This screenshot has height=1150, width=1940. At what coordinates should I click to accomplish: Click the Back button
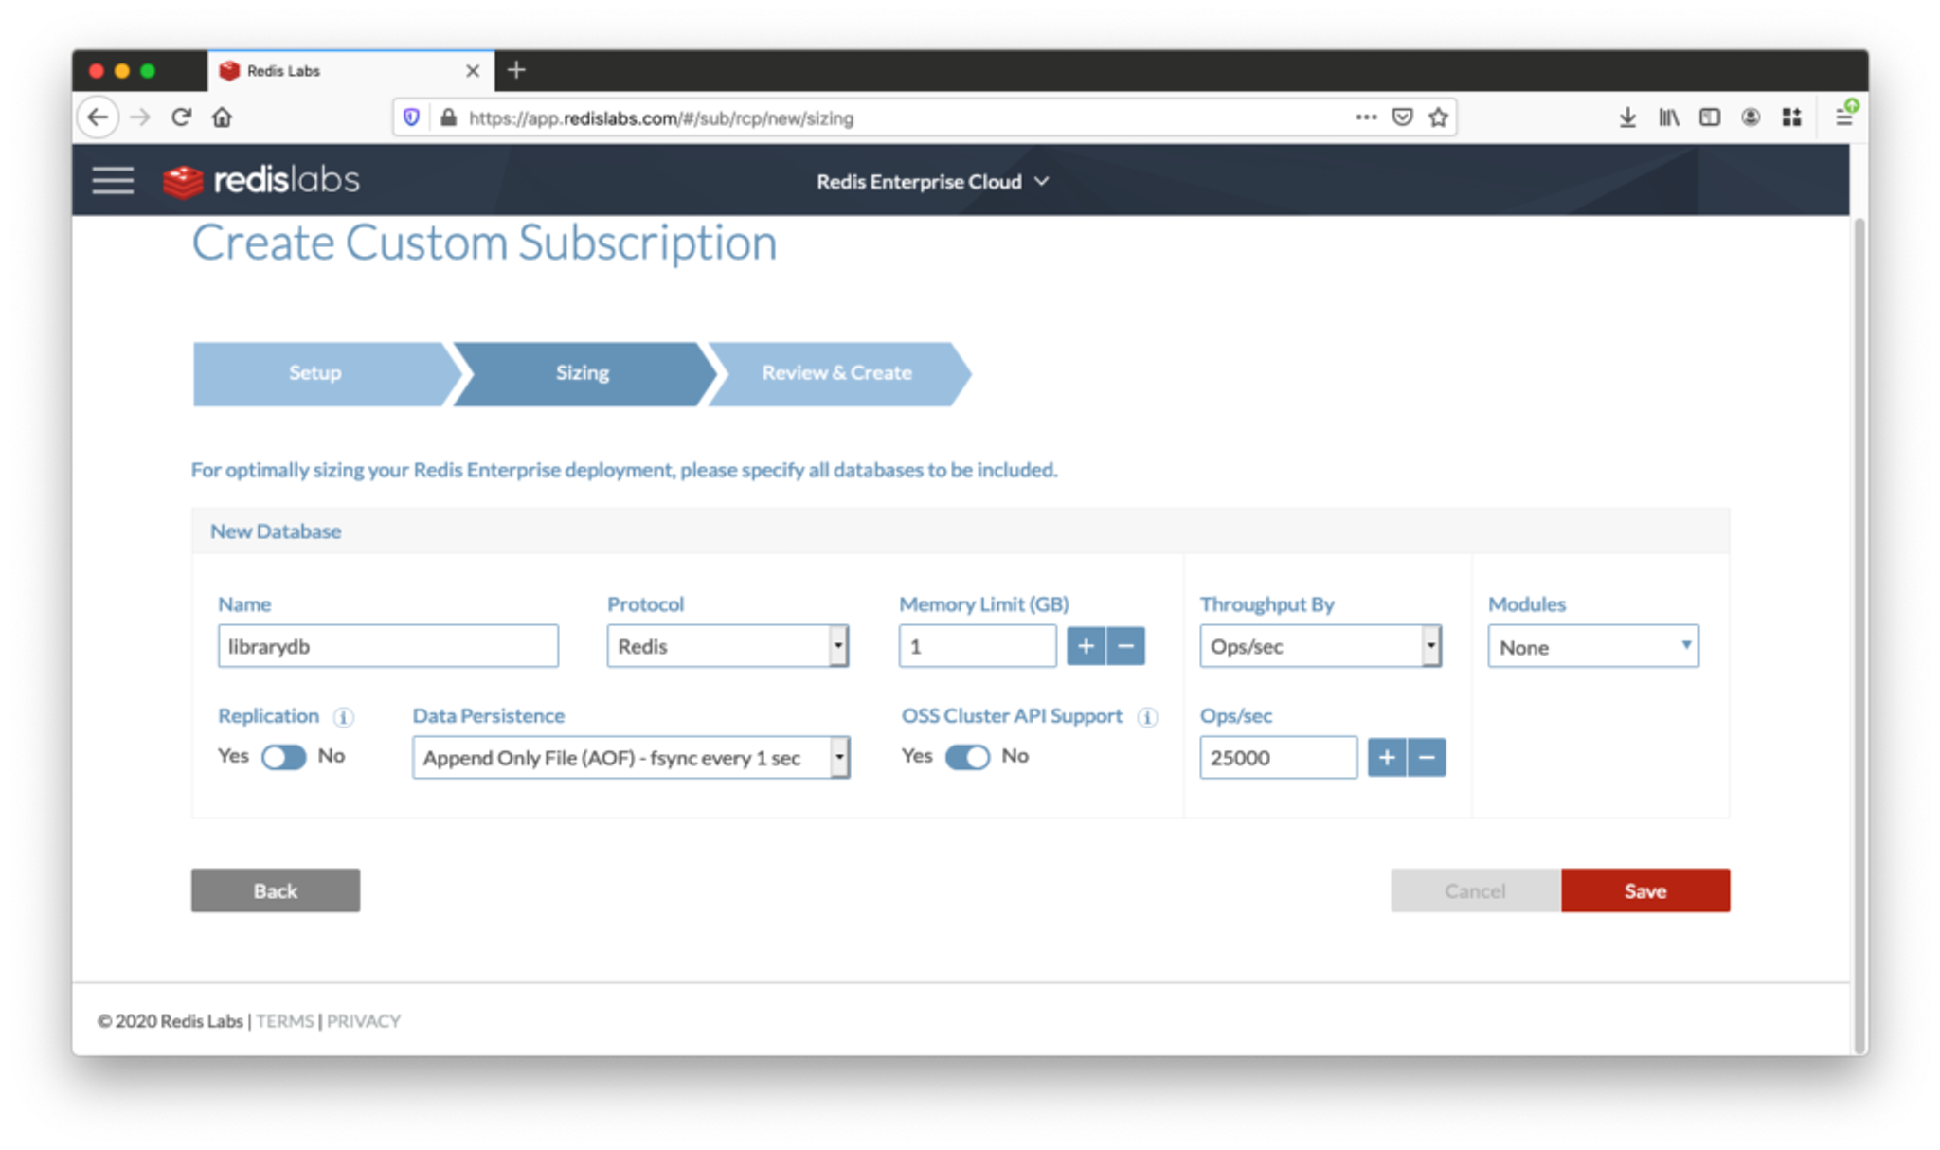276,890
